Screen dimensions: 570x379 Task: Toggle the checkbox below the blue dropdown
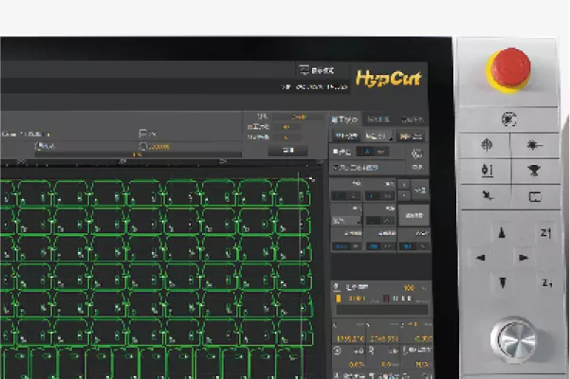336,168
